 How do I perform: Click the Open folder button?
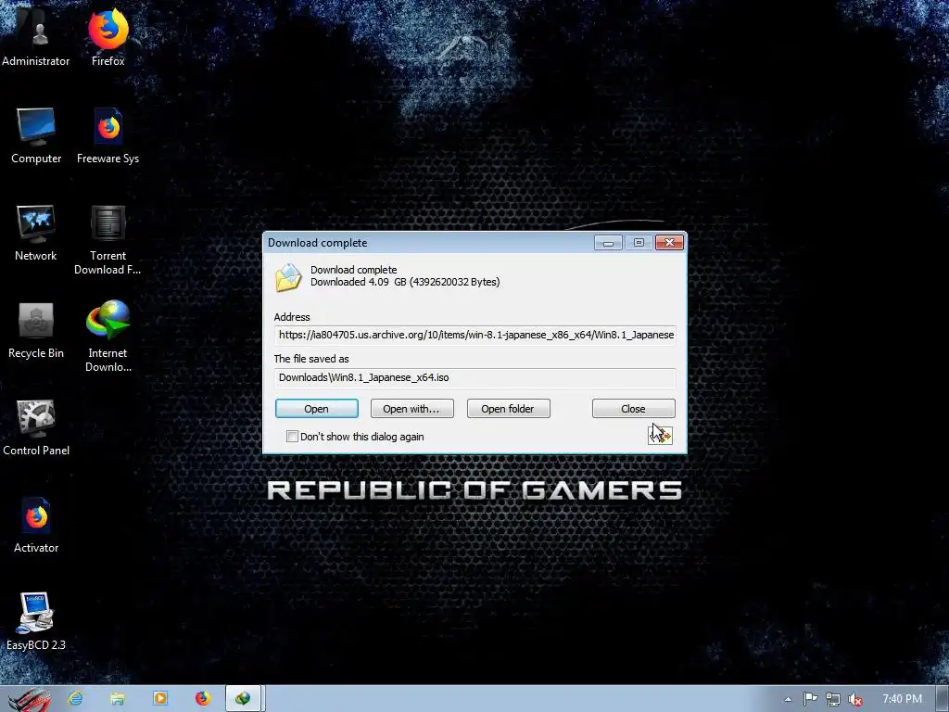pos(509,409)
